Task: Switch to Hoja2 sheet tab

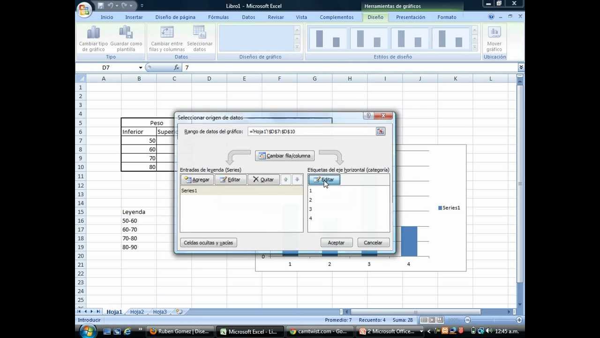Action: tap(137, 312)
